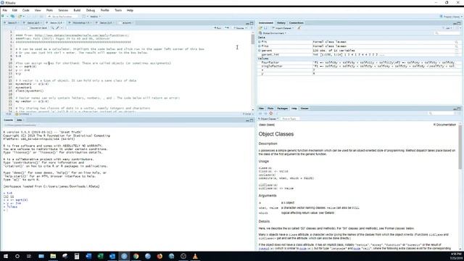The width and height of the screenshot is (464, 261).
Task: Switch to the History tab
Action: click(x=281, y=22)
